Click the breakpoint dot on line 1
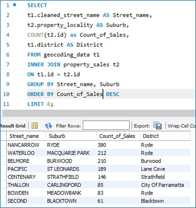Viewport: 196px width, 208px height. [x=15, y=5]
